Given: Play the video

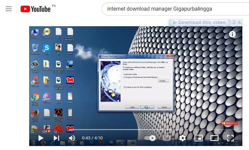Looking at the screenshot, I should pyautogui.click(x=41, y=138).
